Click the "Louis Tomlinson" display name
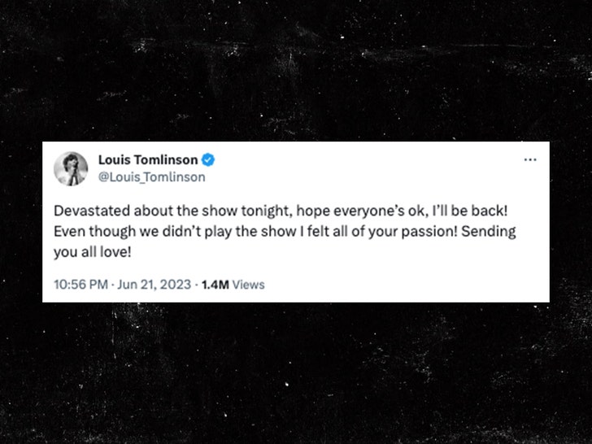Screen dimensions: 592x444 [x=147, y=159]
